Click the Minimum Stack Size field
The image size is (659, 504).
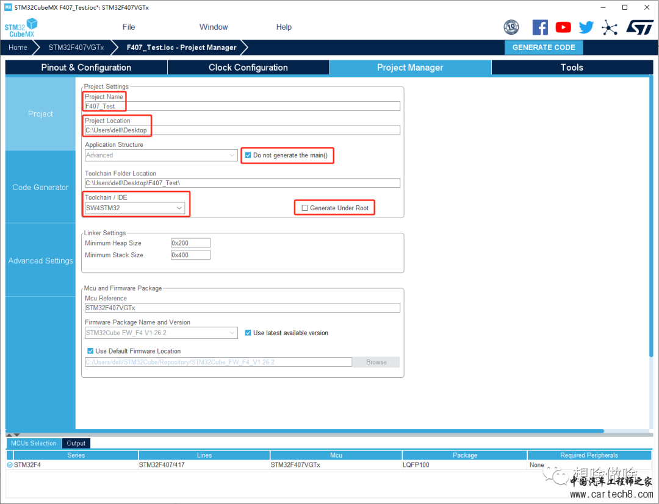(x=190, y=255)
